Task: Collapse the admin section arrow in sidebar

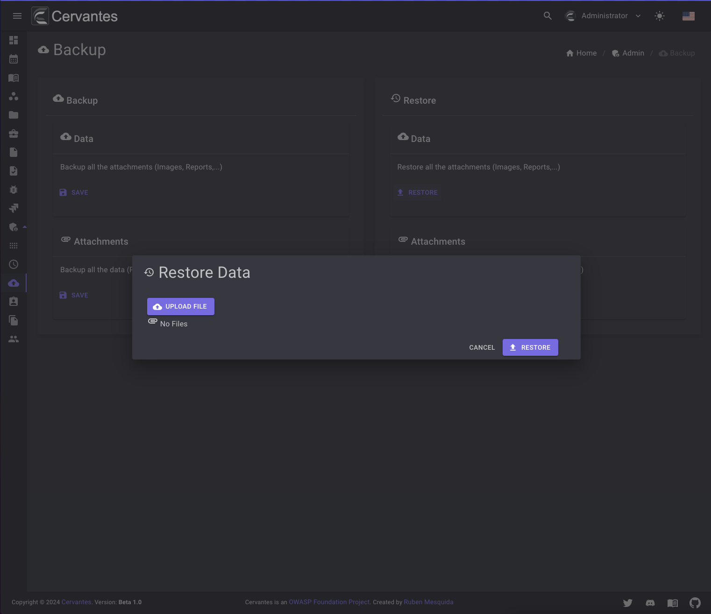Action: tap(25, 227)
